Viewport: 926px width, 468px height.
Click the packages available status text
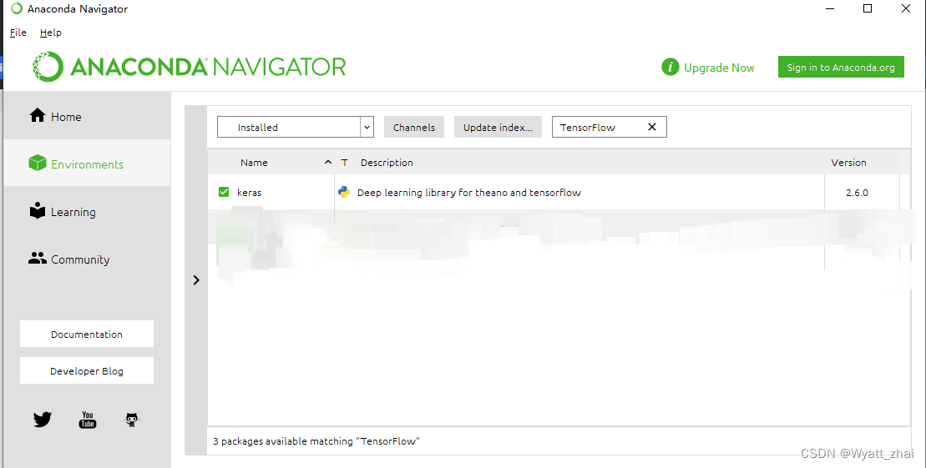(x=316, y=440)
